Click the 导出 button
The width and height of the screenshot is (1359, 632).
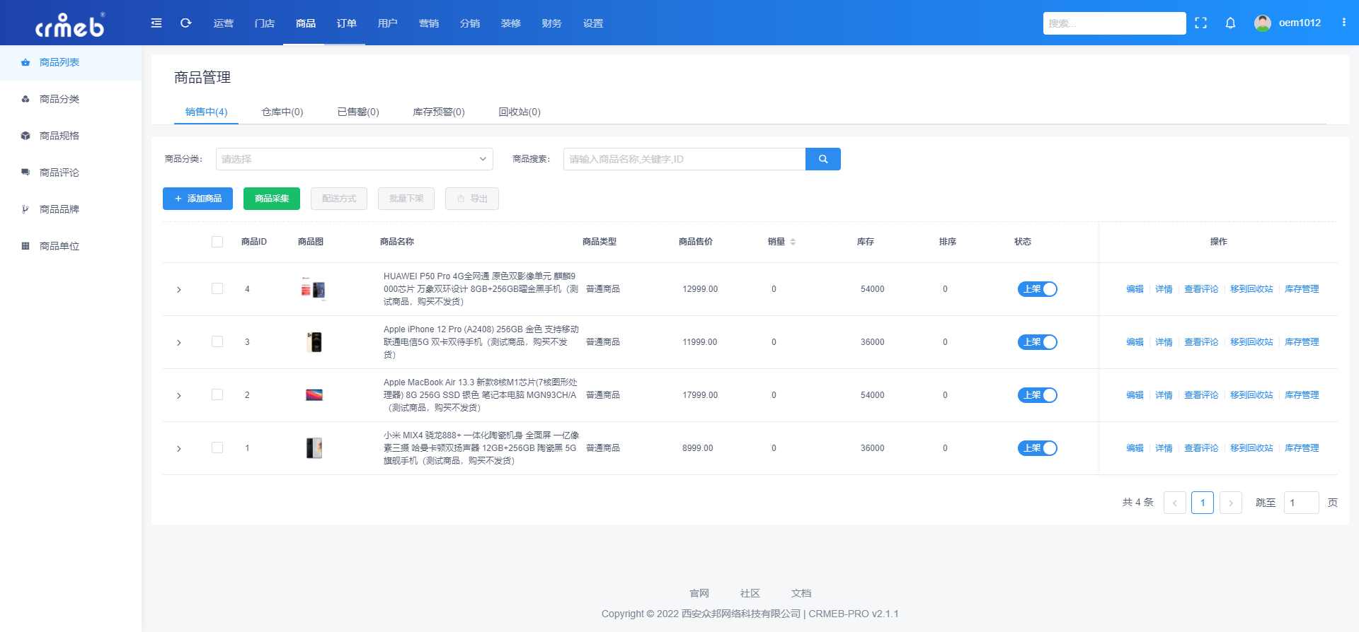(x=472, y=199)
